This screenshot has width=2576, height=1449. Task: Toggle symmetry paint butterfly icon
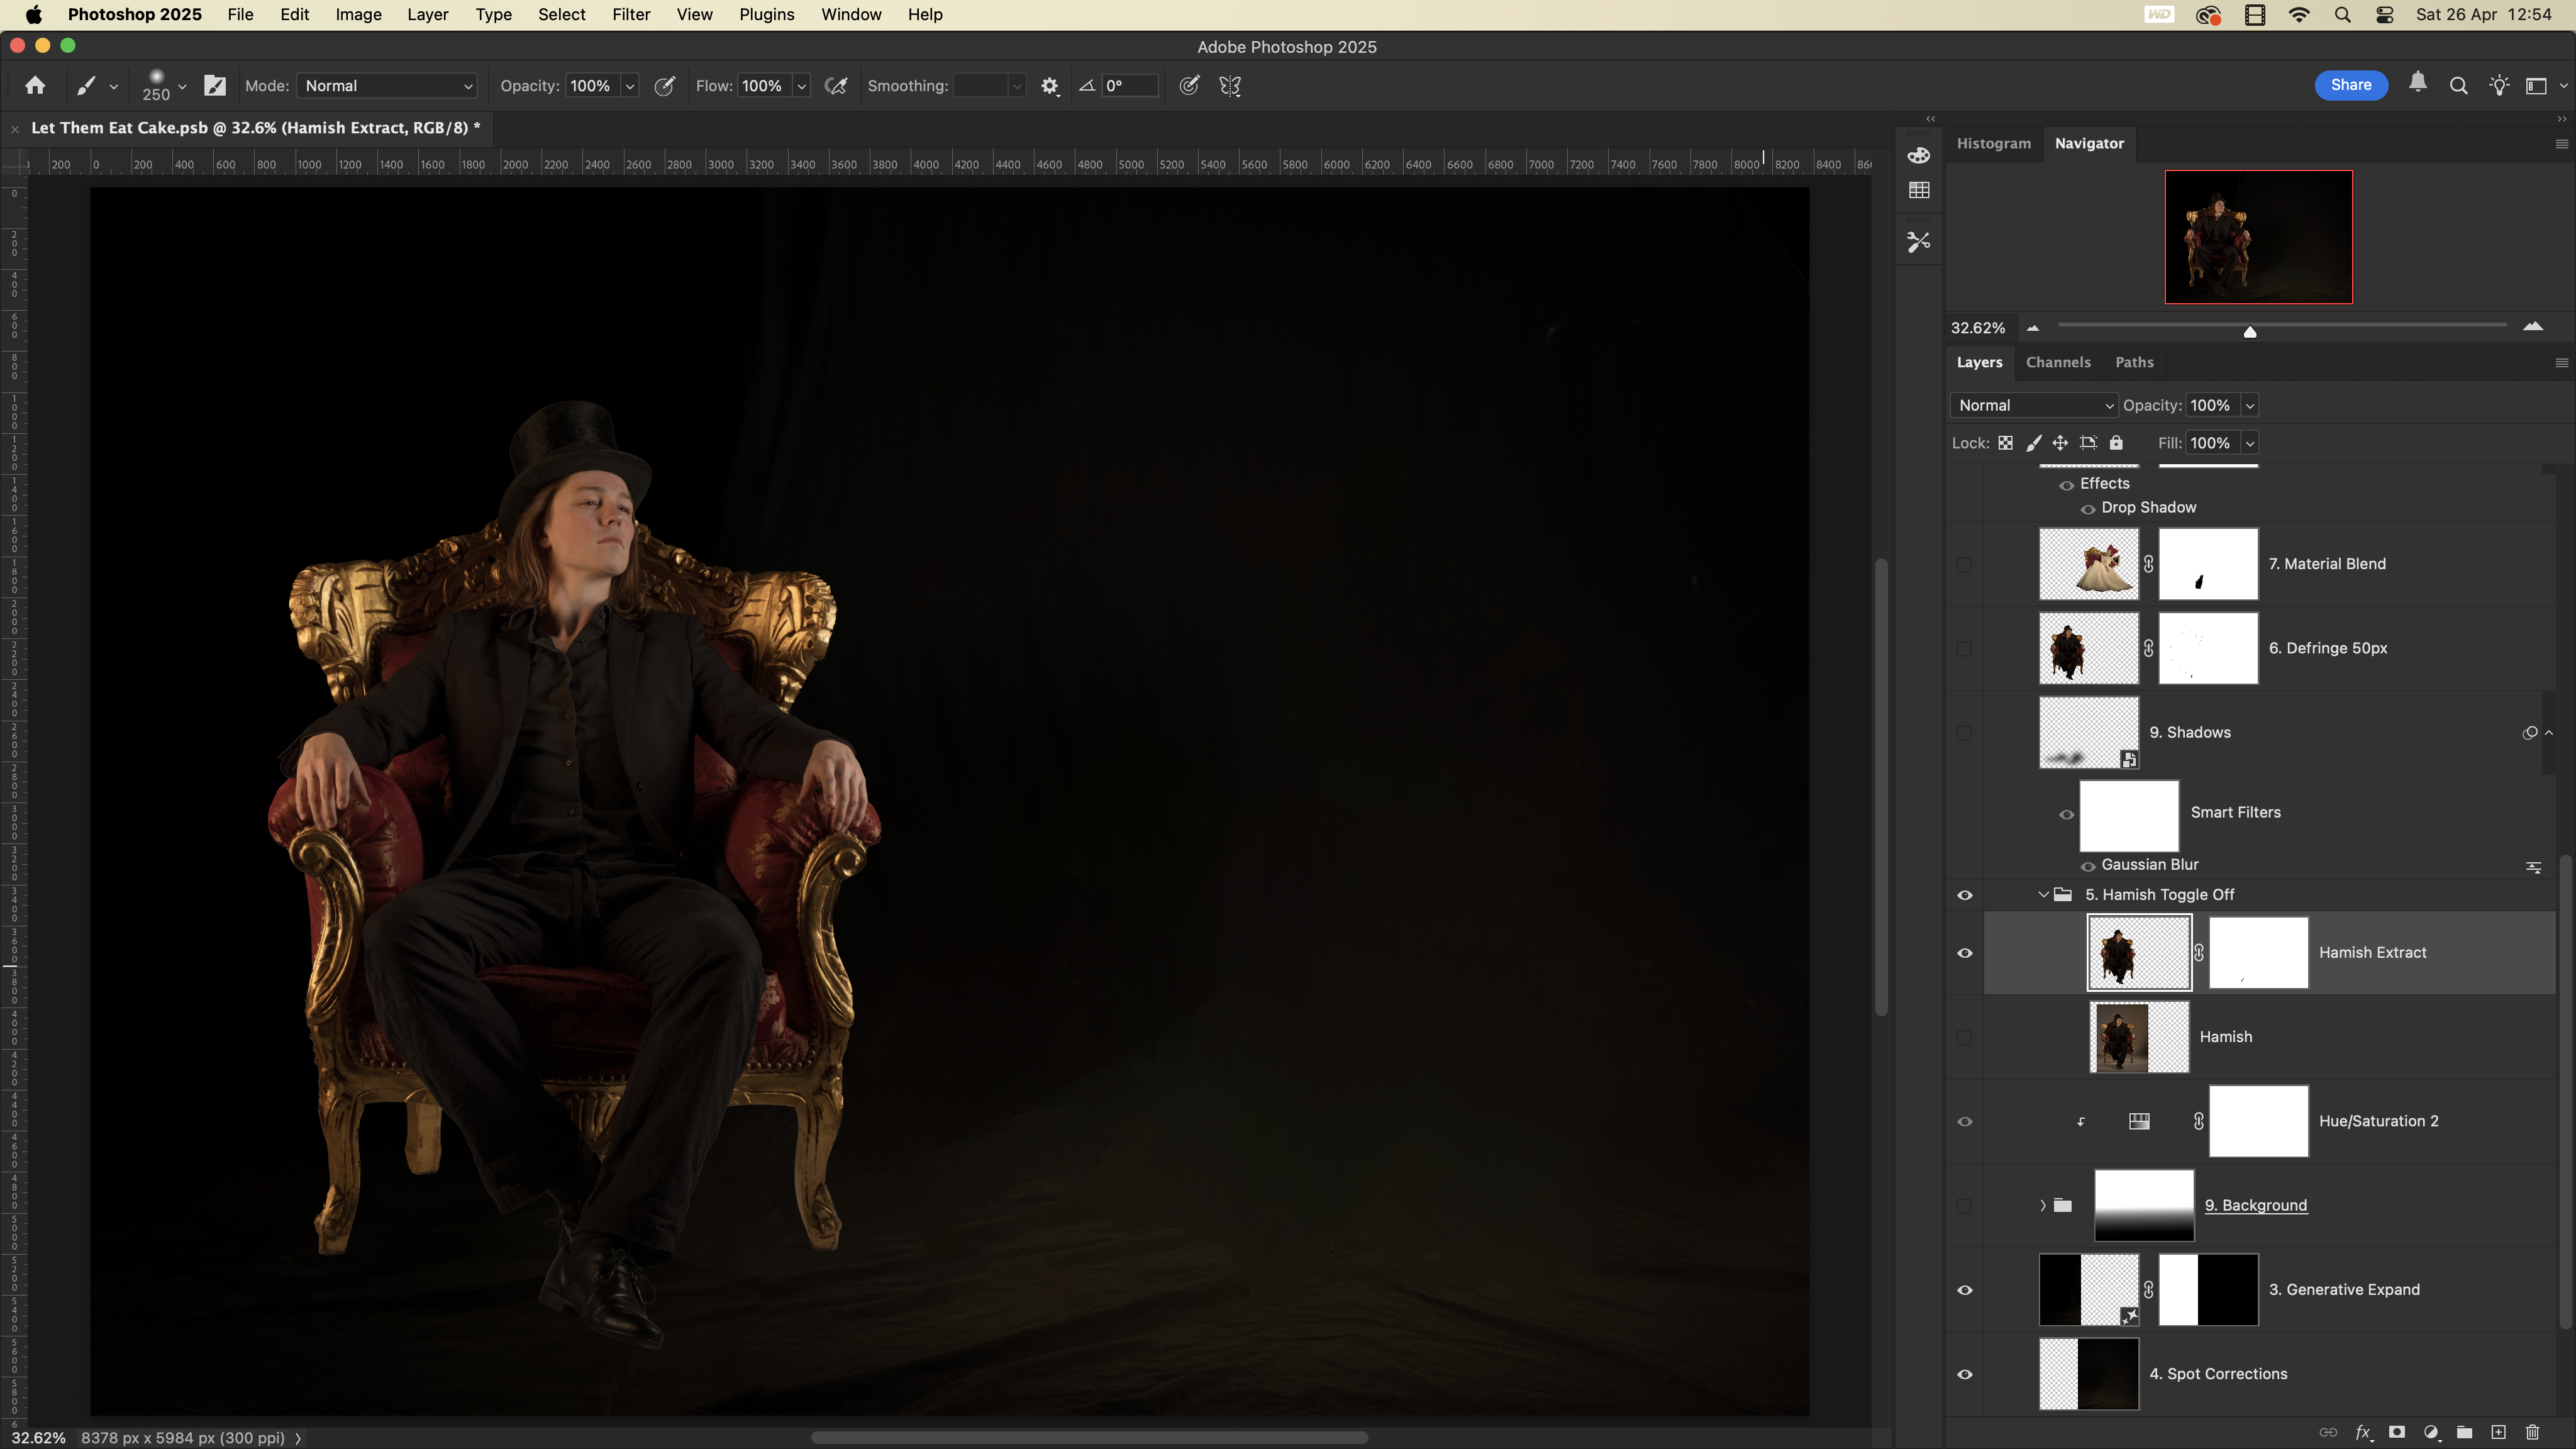1230,86
